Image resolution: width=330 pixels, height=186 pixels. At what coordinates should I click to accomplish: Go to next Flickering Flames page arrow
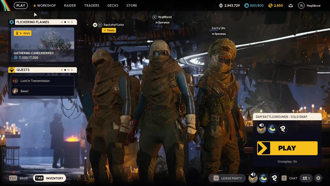(72, 22)
